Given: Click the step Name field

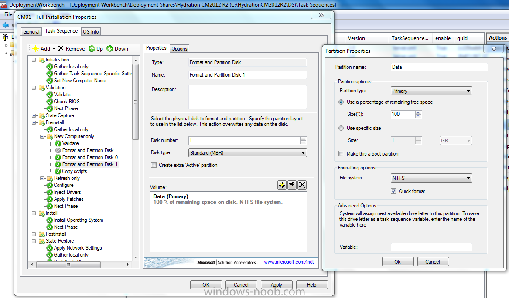Looking at the screenshot, I should tap(248, 75).
